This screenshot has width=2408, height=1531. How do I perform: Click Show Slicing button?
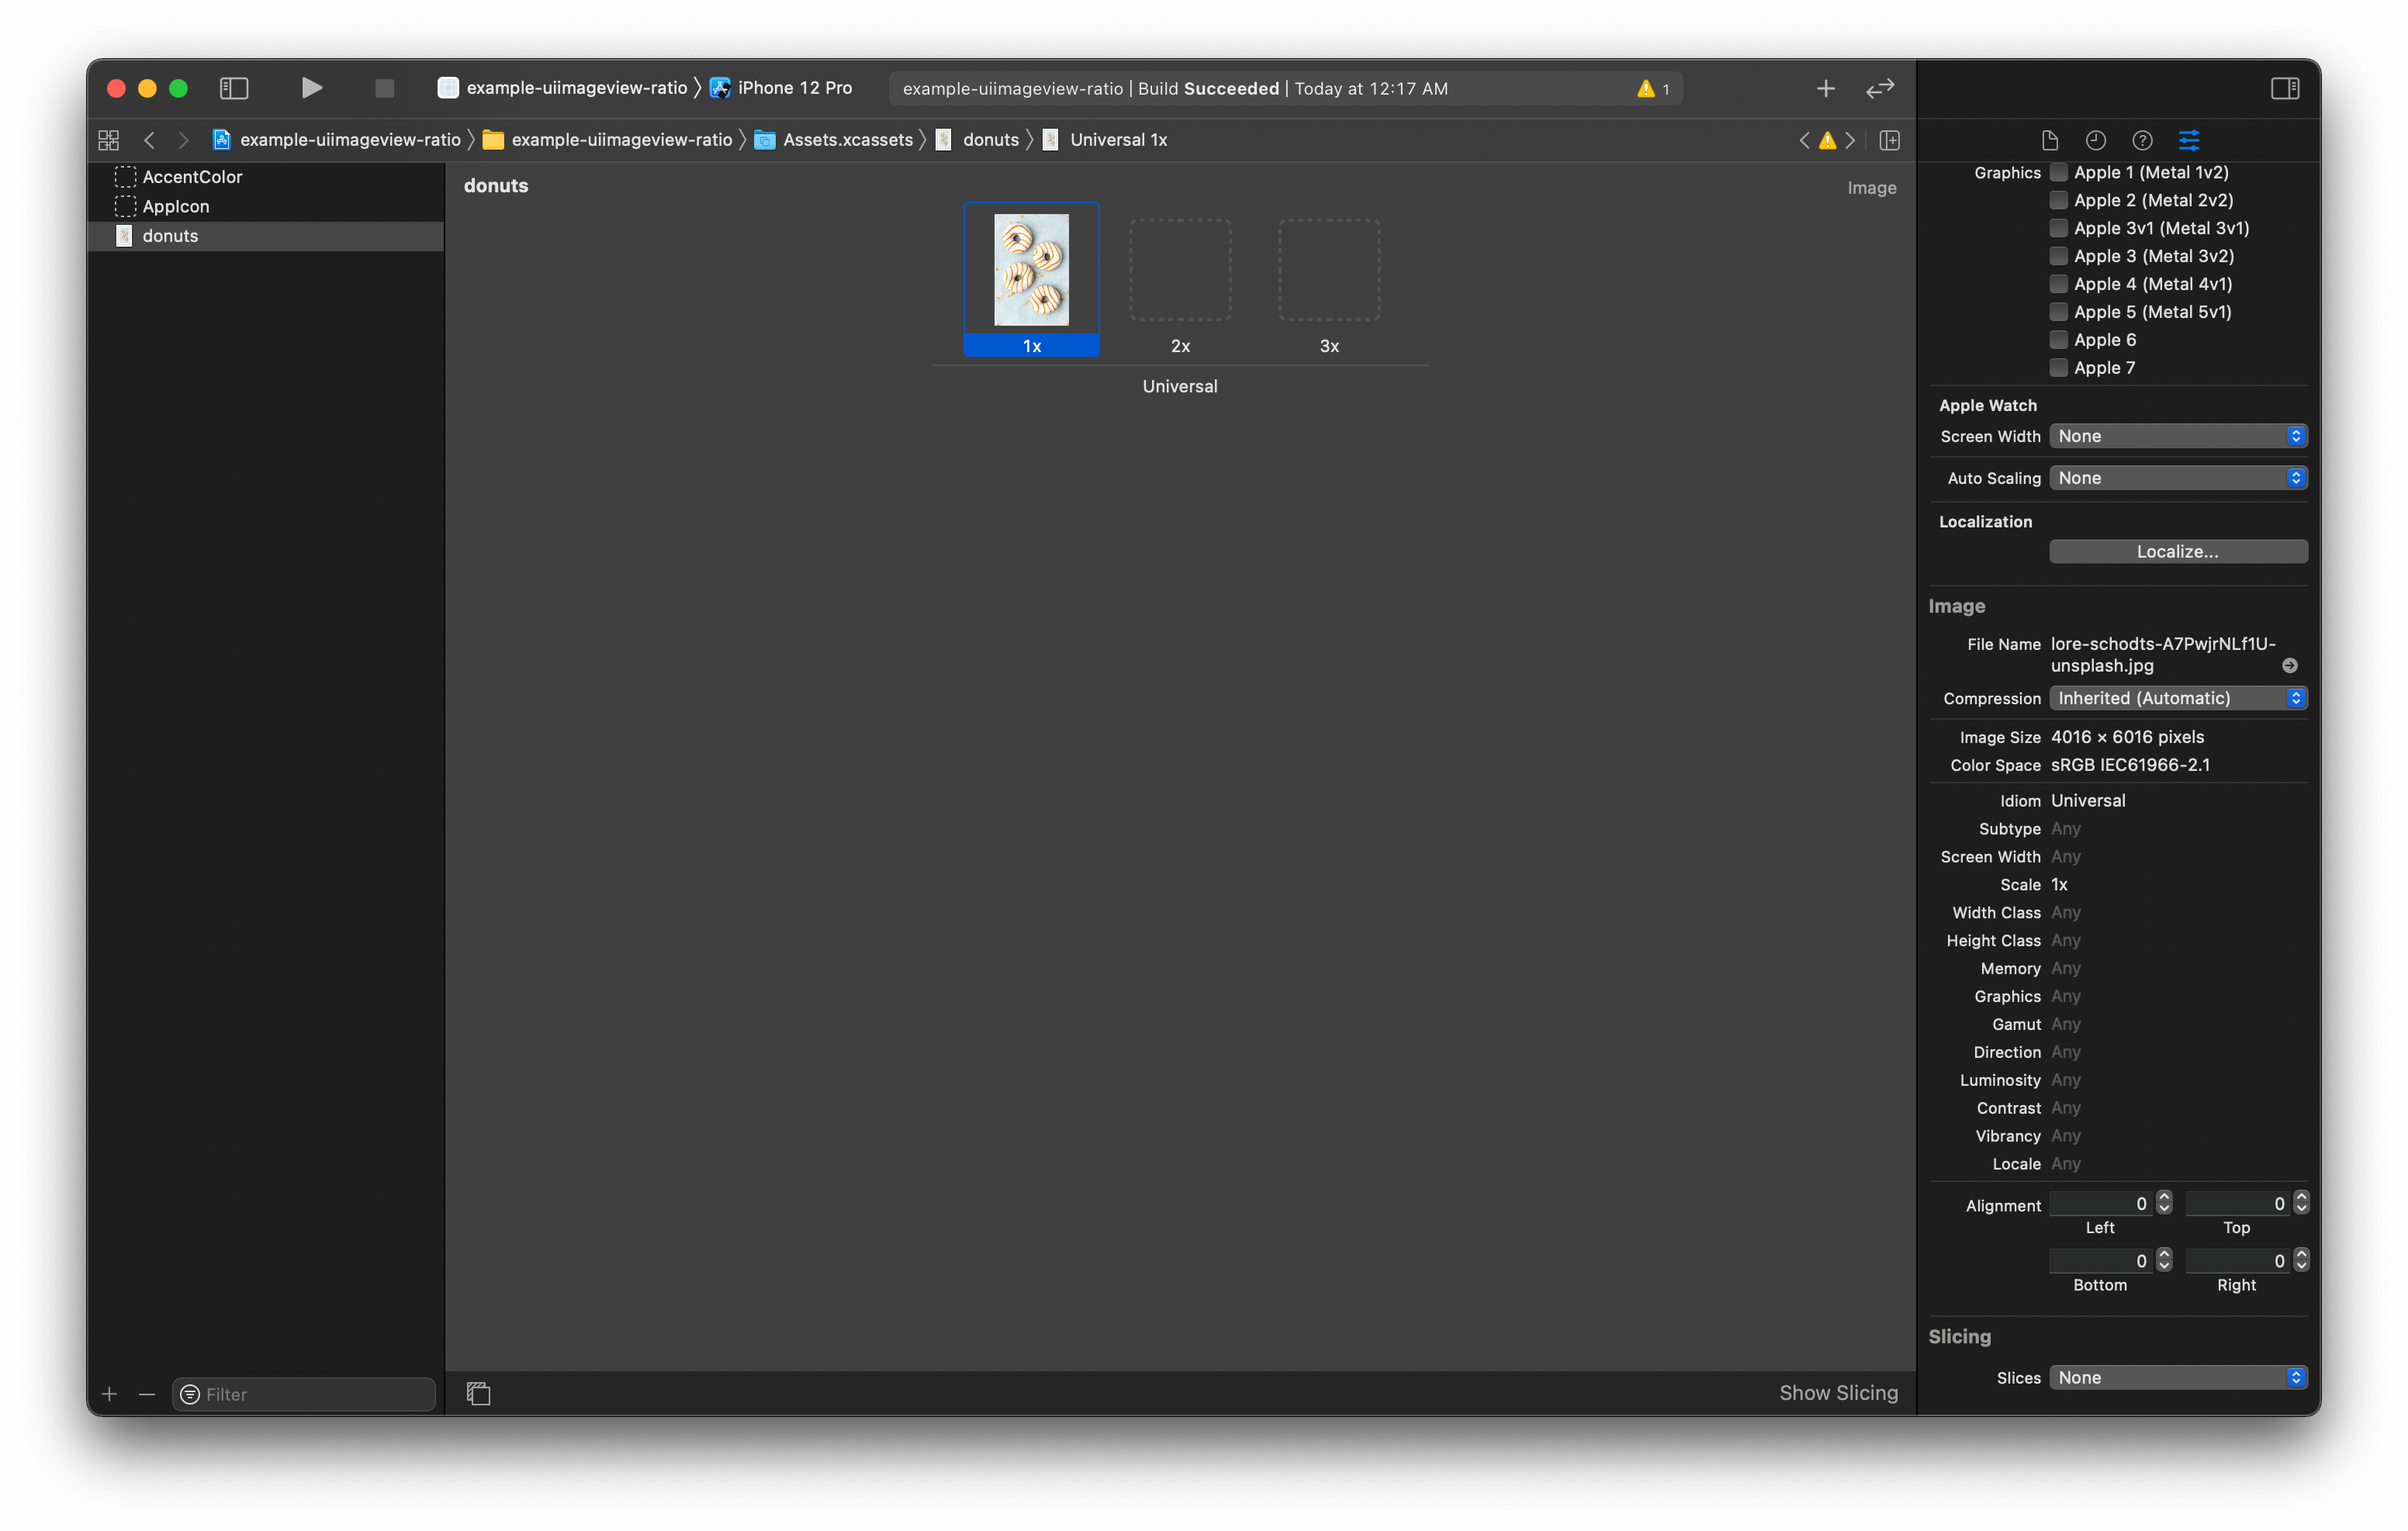click(1838, 1392)
